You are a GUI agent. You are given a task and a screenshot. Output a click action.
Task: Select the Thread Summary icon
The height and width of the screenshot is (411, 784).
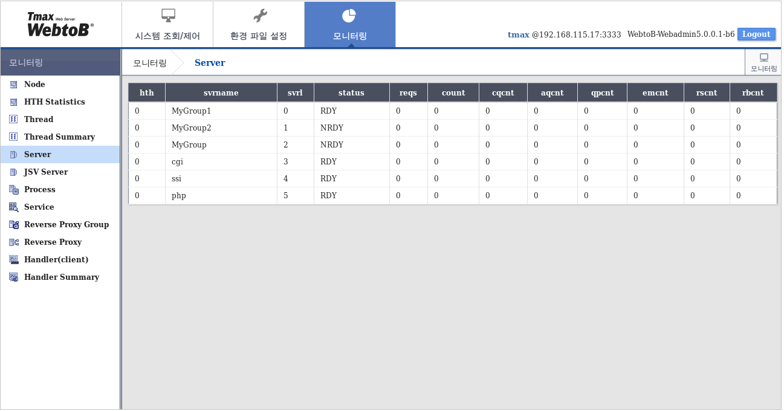point(13,137)
